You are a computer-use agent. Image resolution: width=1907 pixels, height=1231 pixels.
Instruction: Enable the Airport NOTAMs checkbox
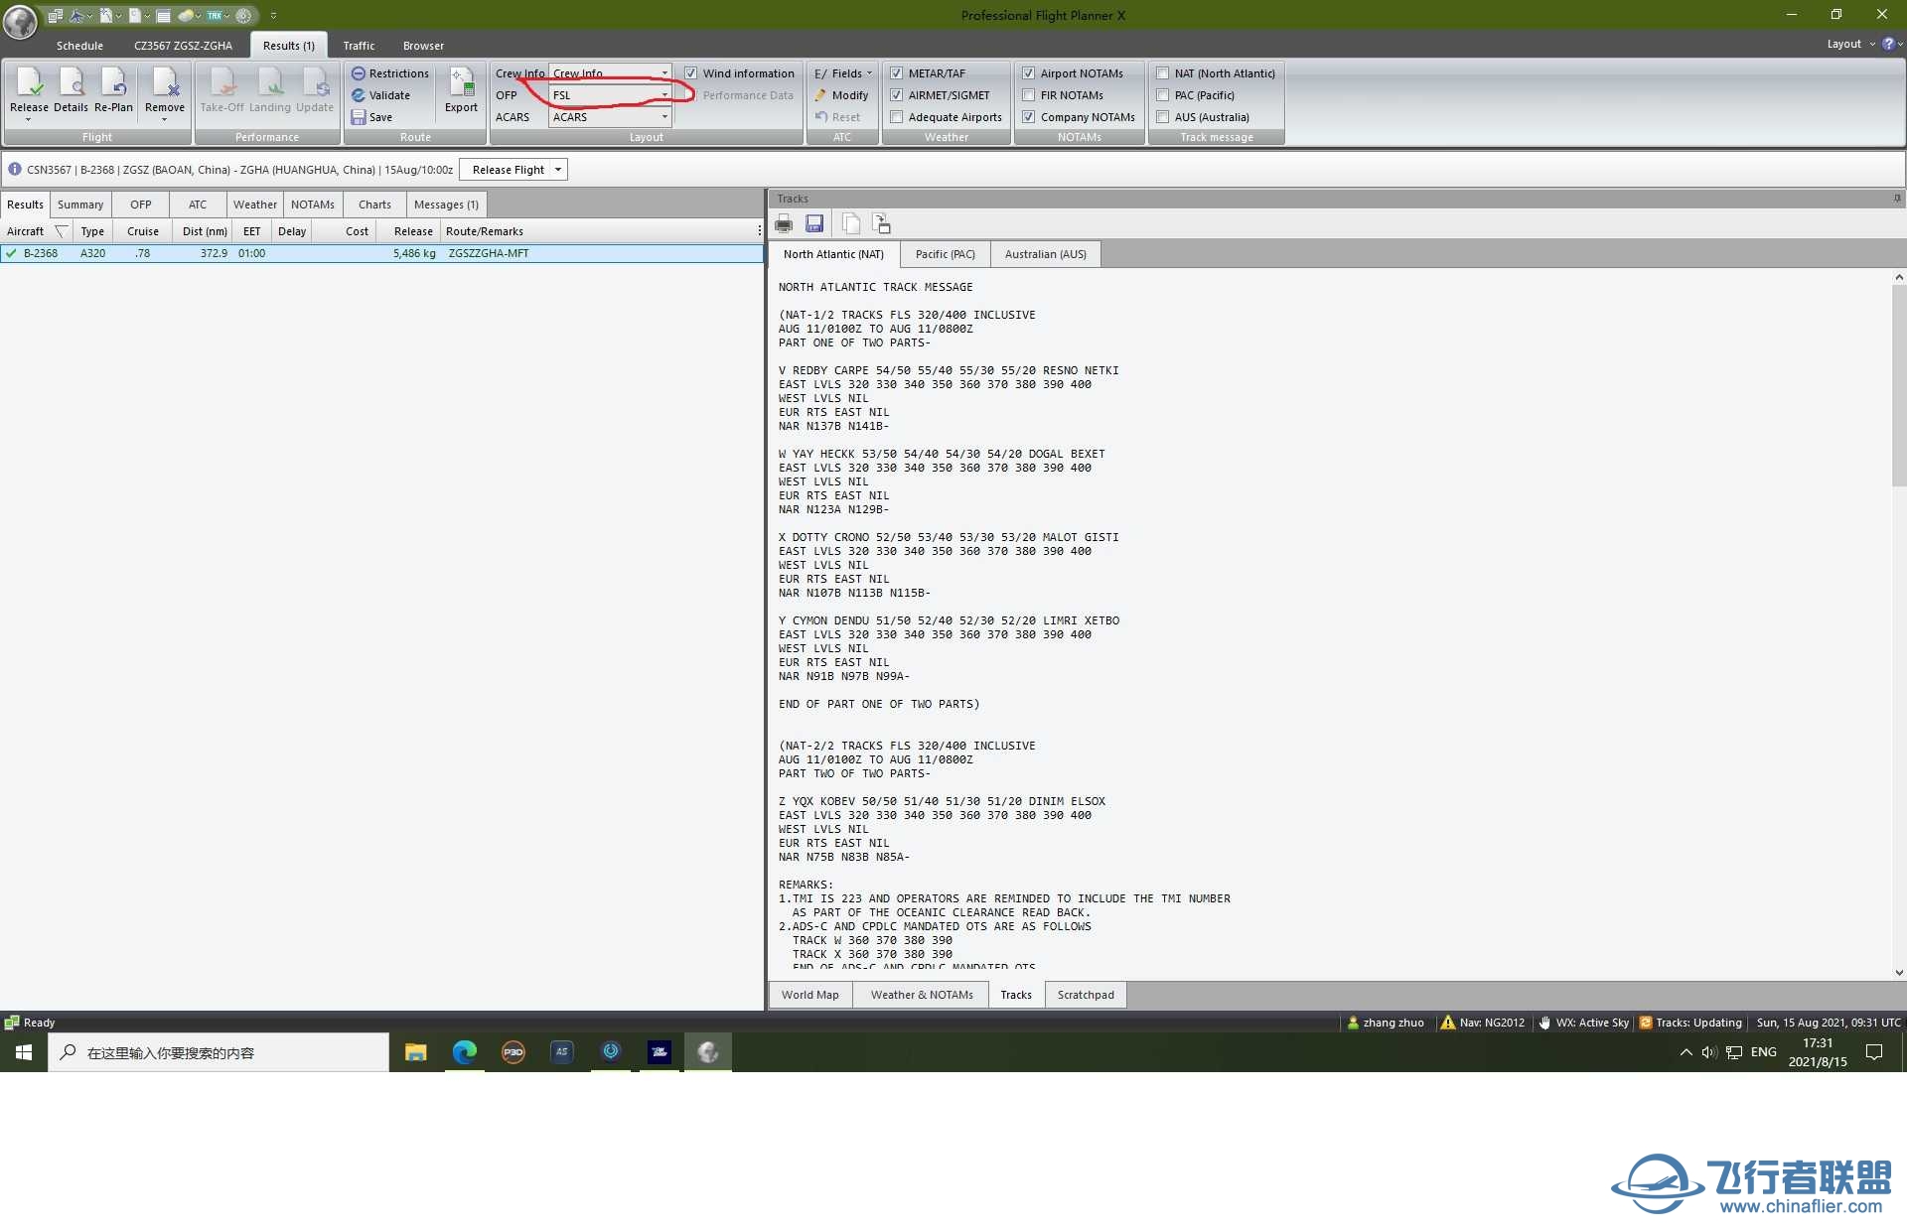(1029, 72)
